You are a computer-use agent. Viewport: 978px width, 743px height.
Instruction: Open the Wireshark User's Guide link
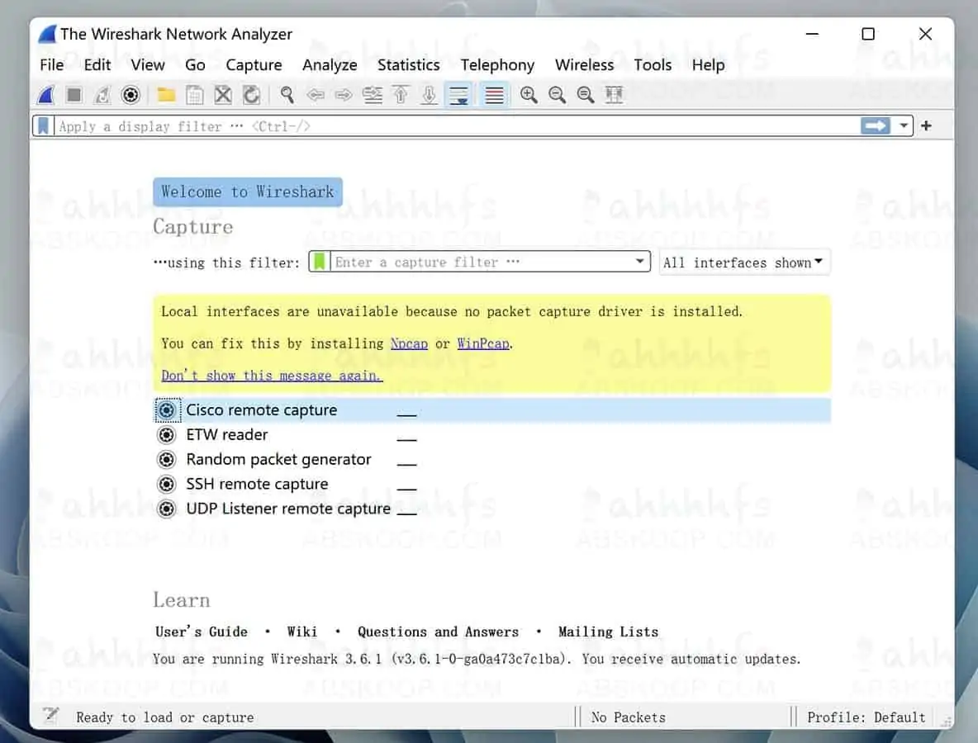pyautogui.click(x=202, y=631)
